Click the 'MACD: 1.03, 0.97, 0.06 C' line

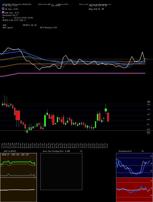14,20
